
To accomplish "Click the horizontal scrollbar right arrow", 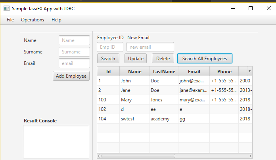I will pyautogui.click(x=250, y=156).
